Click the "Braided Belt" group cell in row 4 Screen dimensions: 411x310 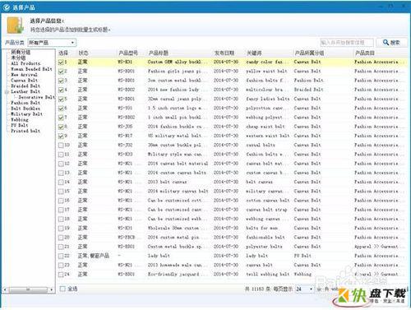click(x=308, y=90)
